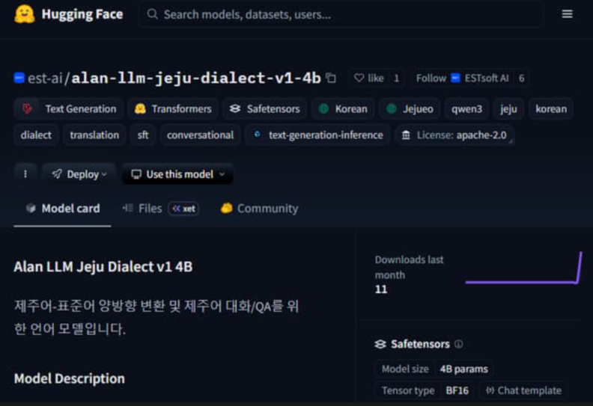Click the Safetensors info icon
This screenshot has width=593, height=406.
[x=458, y=345]
